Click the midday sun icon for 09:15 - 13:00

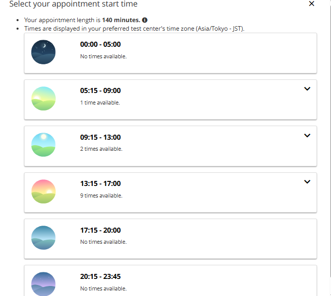pyautogui.click(x=43, y=145)
